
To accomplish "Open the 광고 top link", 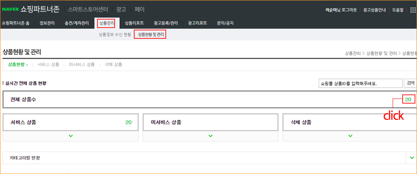I will pyautogui.click(x=121, y=10).
